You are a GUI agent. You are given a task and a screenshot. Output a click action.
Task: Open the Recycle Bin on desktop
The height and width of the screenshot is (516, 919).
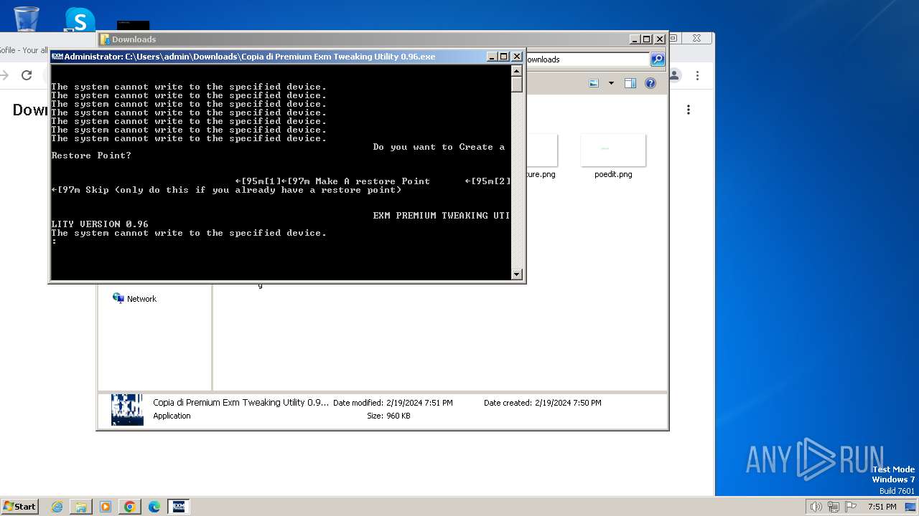coord(27,19)
